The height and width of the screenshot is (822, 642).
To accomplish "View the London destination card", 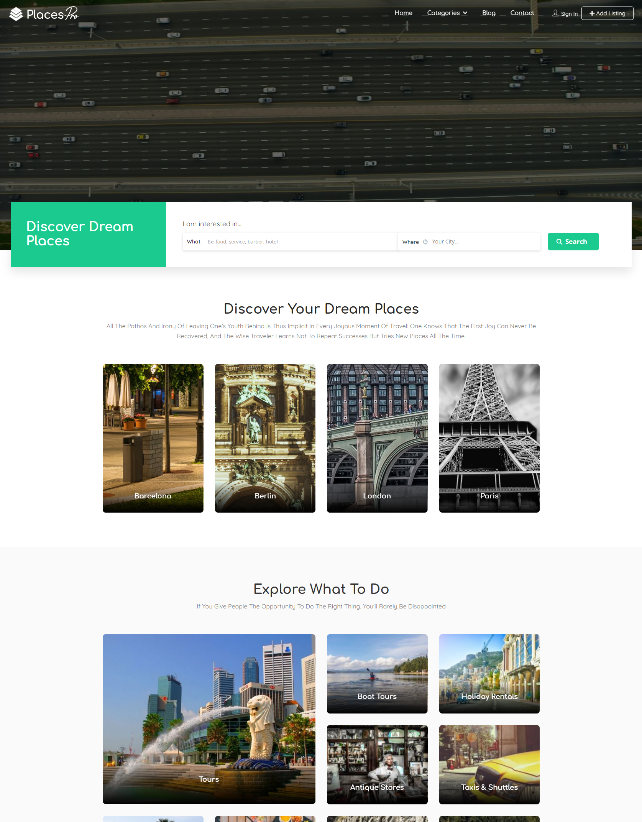I will coord(377,438).
